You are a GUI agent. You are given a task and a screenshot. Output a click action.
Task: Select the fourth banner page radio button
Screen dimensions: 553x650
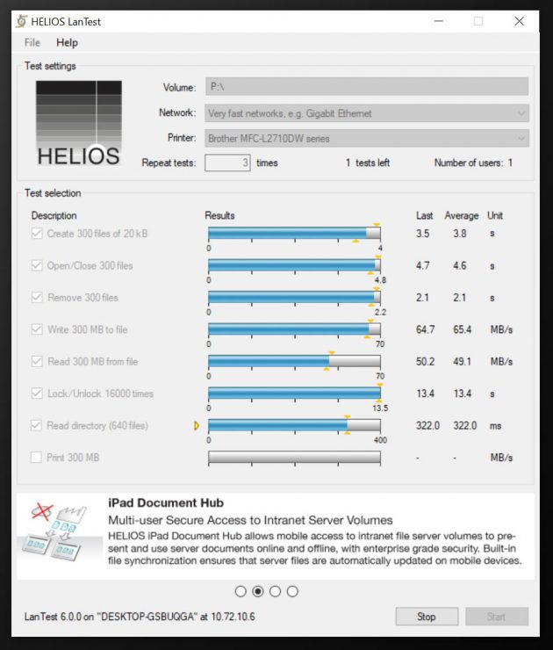(292, 591)
